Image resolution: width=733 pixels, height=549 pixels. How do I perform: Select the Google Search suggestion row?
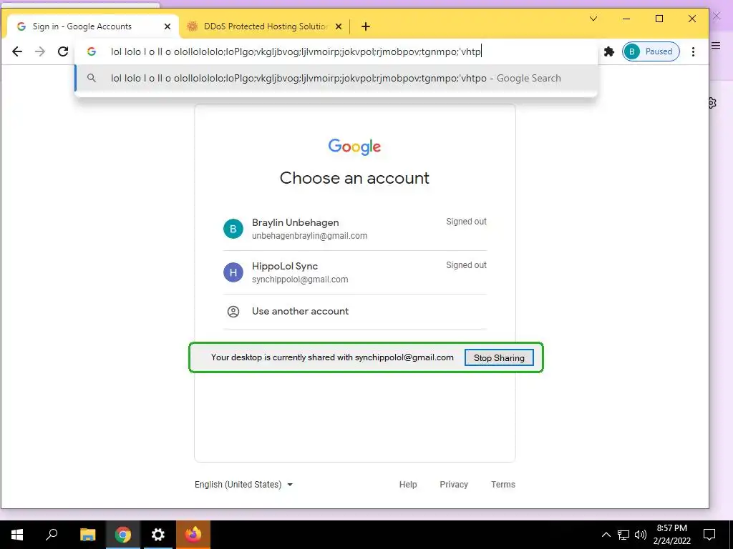[336, 79]
